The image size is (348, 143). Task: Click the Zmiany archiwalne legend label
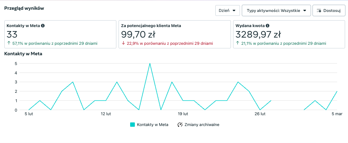[202, 125]
